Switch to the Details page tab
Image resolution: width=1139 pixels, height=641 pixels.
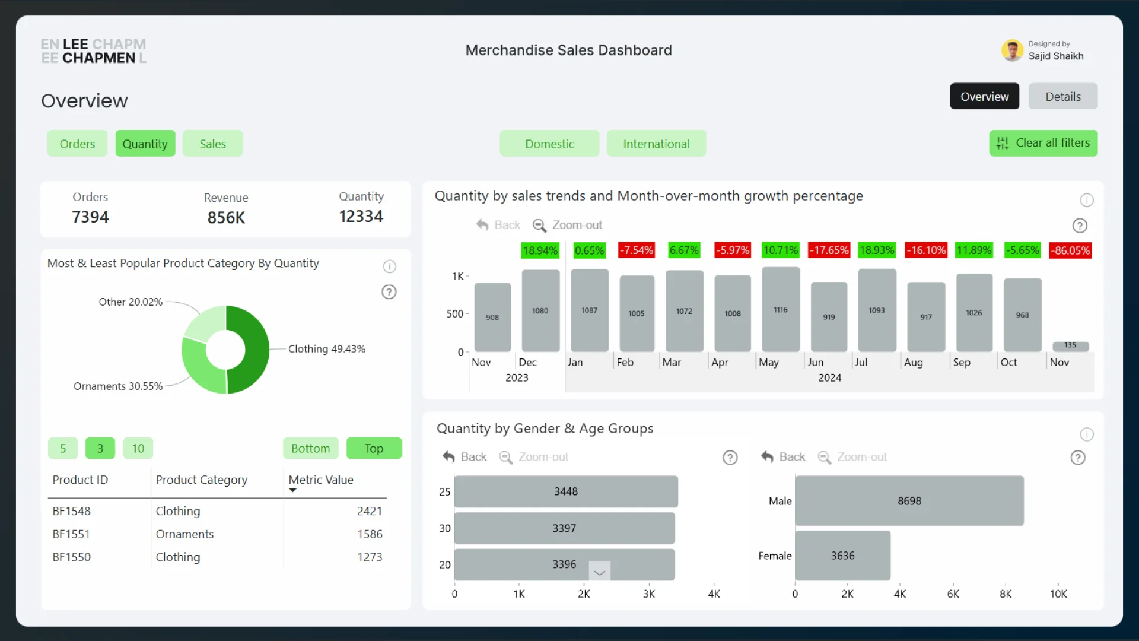pyautogui.click(x=1062, y=97)
